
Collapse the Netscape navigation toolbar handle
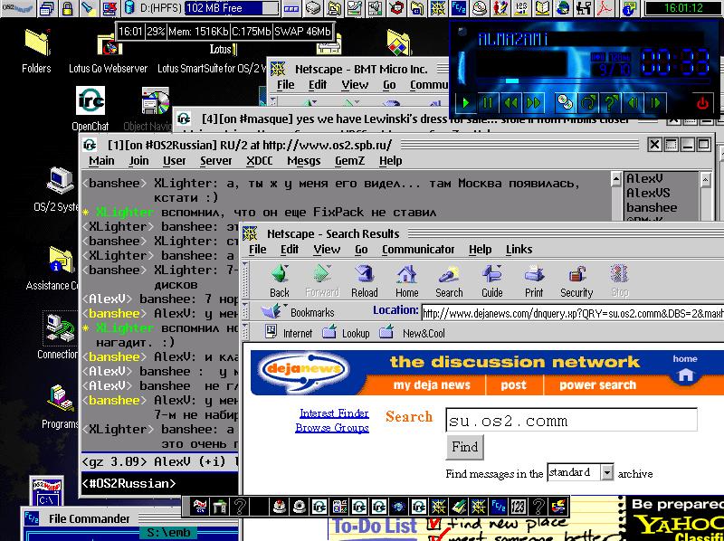(245, 280)
